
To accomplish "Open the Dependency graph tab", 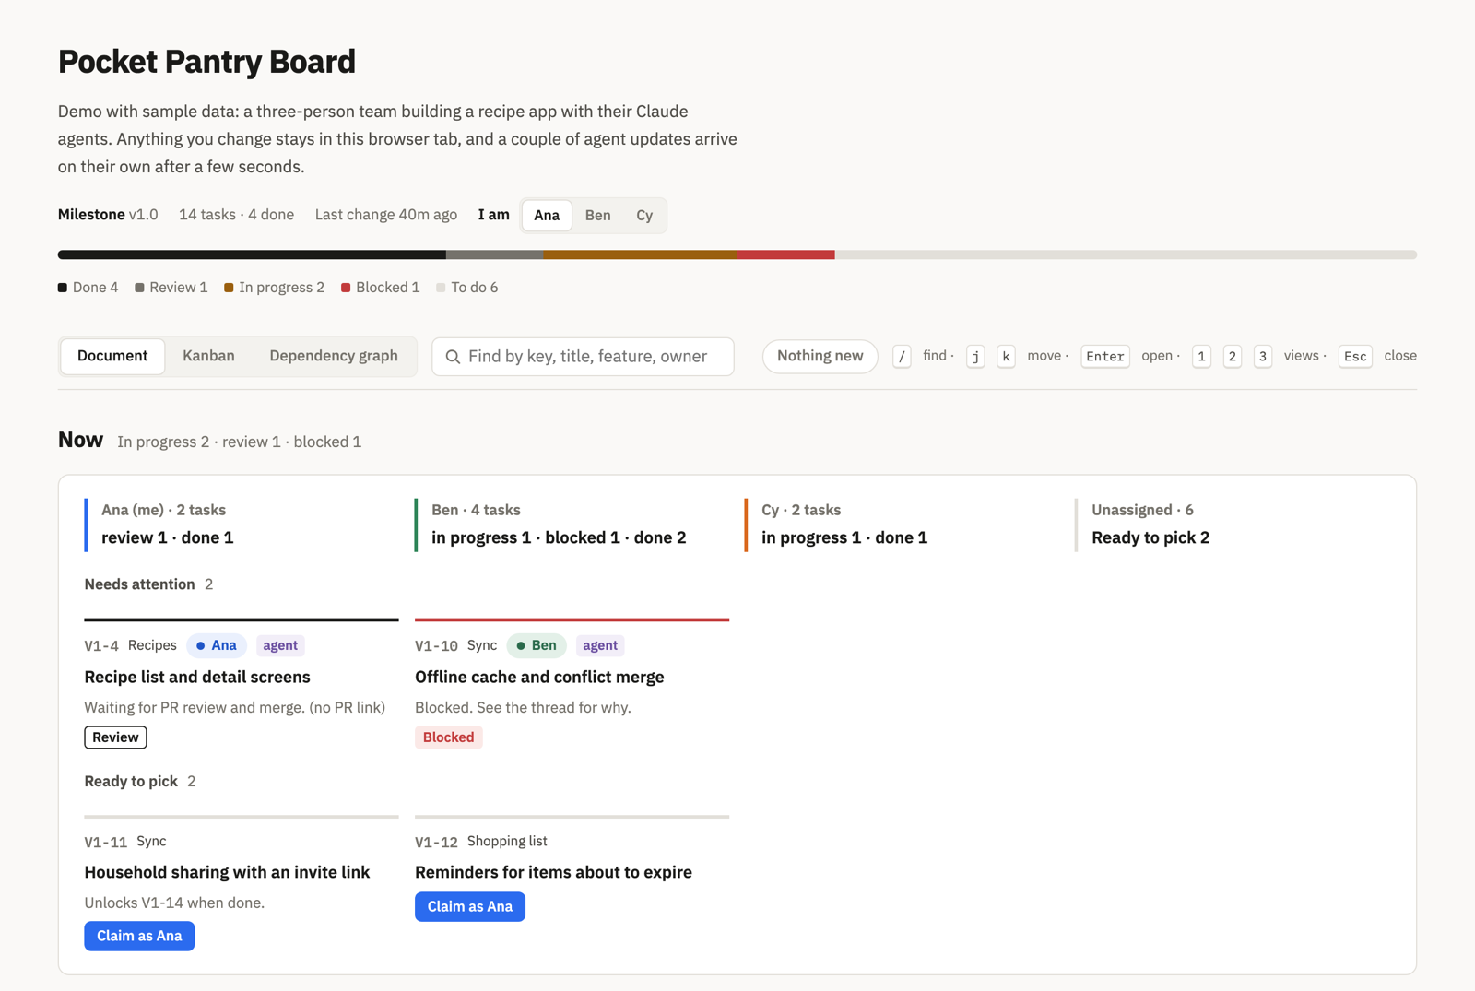I will (334, 356).
